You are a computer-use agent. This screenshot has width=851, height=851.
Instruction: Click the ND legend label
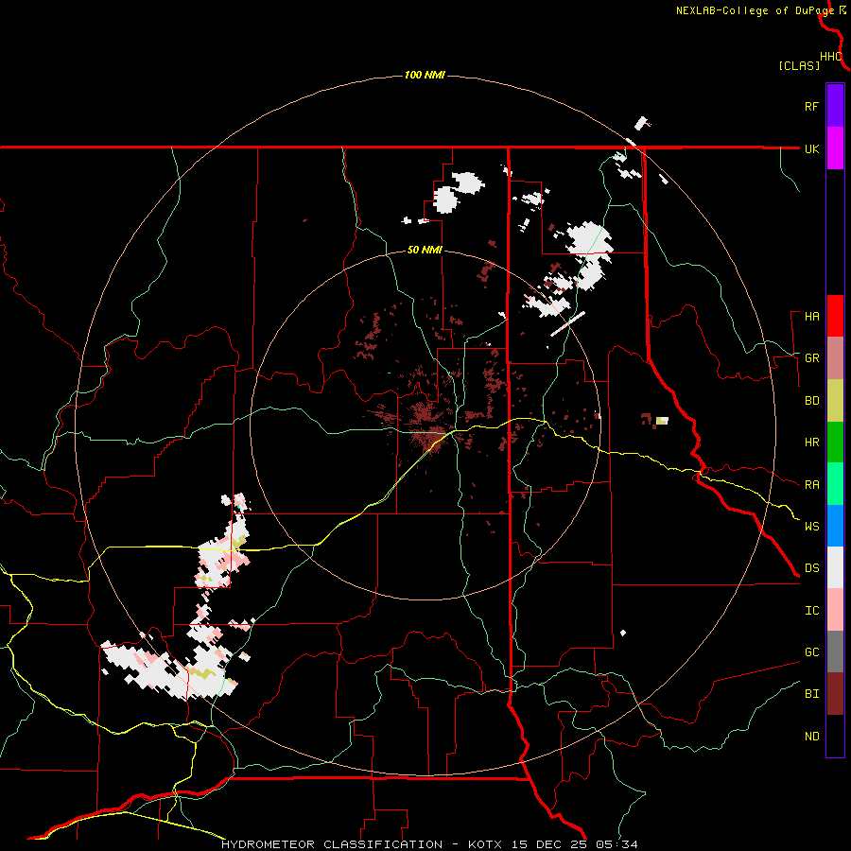[x=811, y=737]
